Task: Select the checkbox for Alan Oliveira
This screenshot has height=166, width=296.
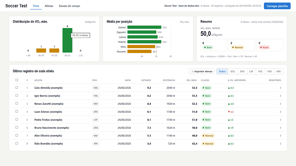Action: pyautogui.click(x=17, y=136)
